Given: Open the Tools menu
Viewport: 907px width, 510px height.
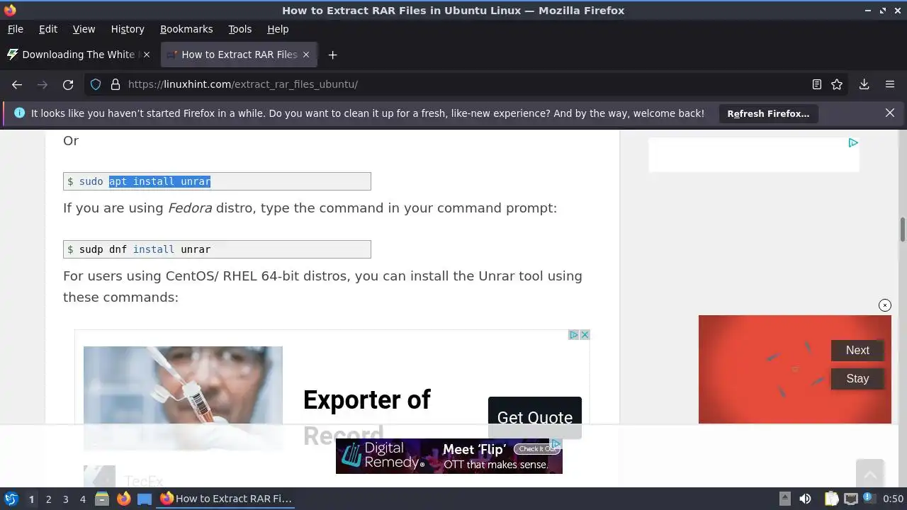Looking at the screenshot, I should pos(240,29).
